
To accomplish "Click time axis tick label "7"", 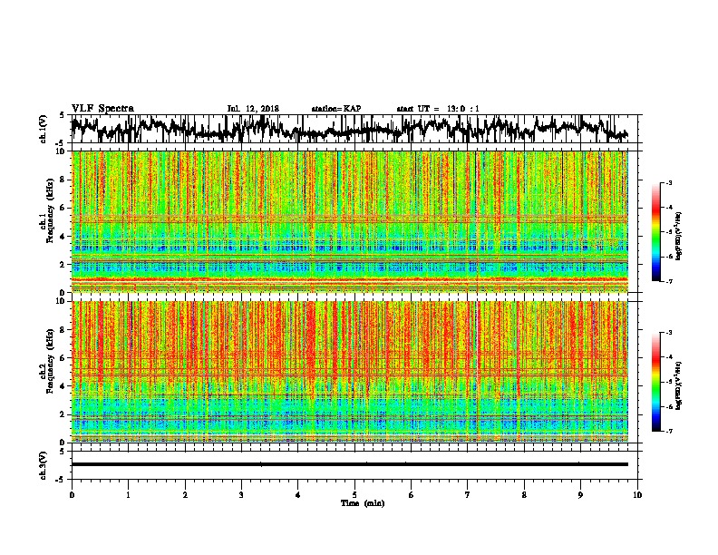I will (468, 495).
